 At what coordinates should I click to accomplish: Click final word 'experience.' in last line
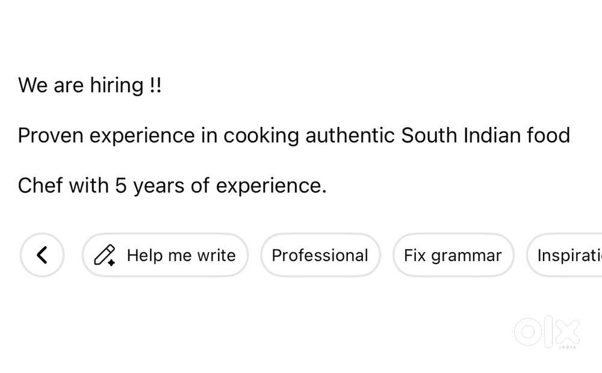(x=271, y=186)
